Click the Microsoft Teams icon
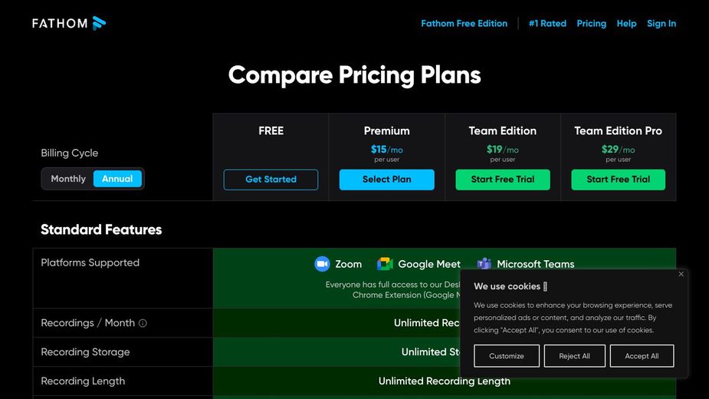 pyautogui.click(x=484, y=264)
